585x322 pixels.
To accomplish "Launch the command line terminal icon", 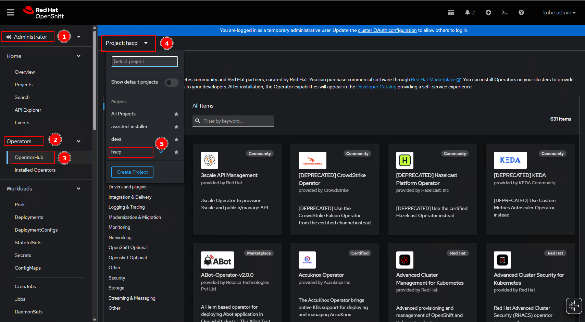I will (x=505, y=12).
